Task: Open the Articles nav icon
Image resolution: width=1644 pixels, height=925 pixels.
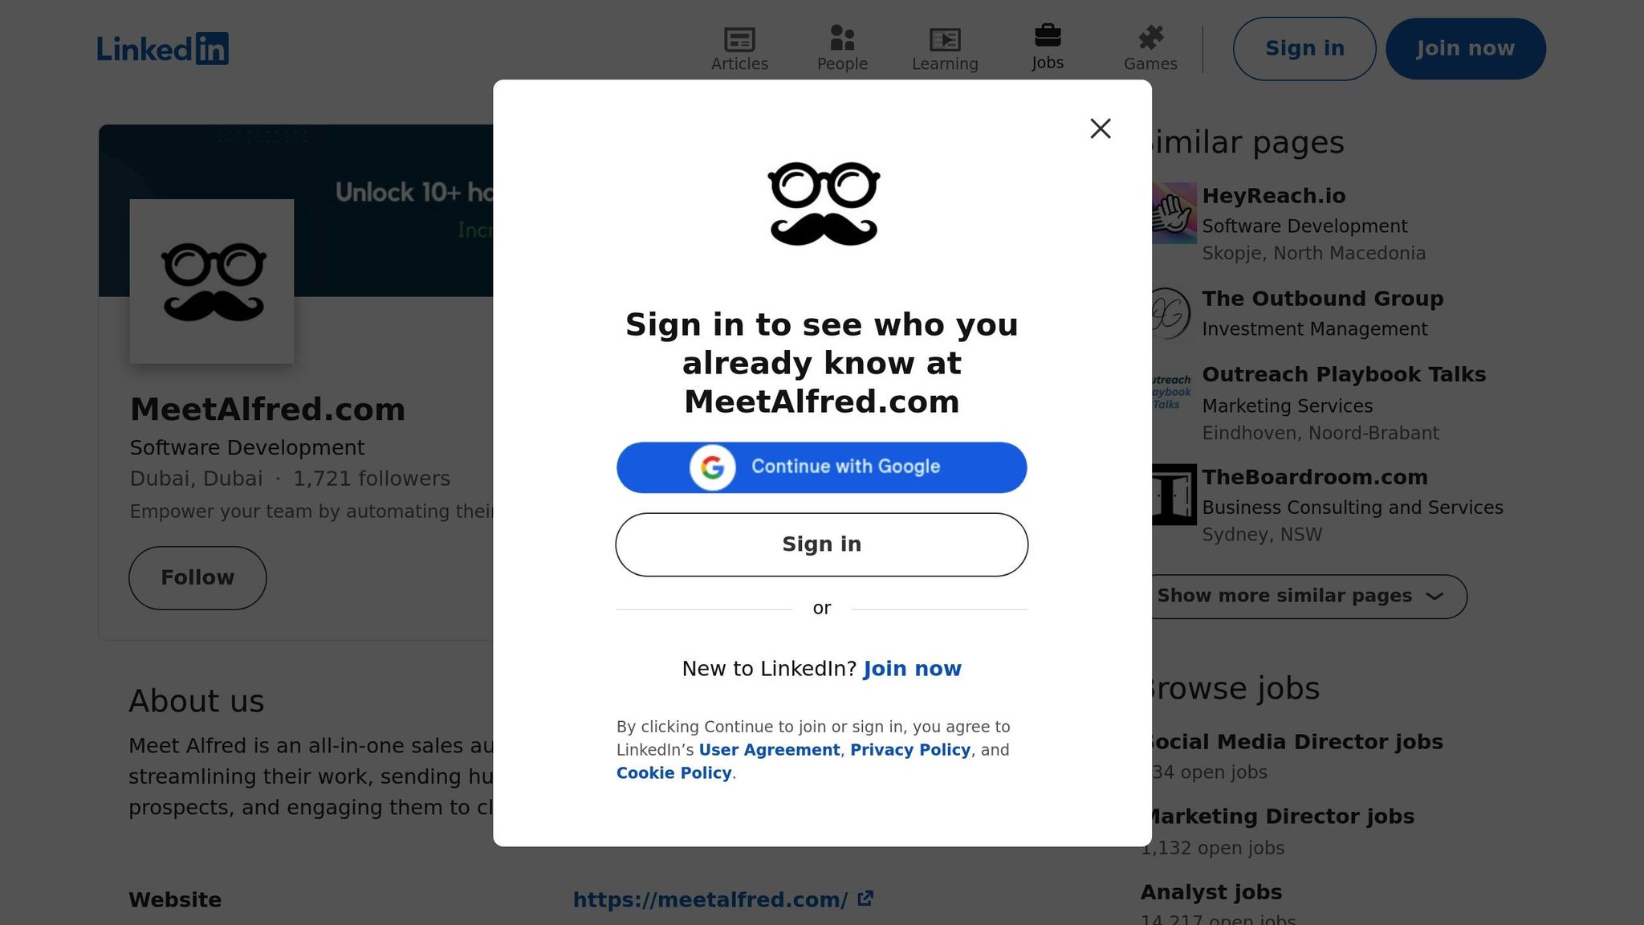Action: coord(739,39)
